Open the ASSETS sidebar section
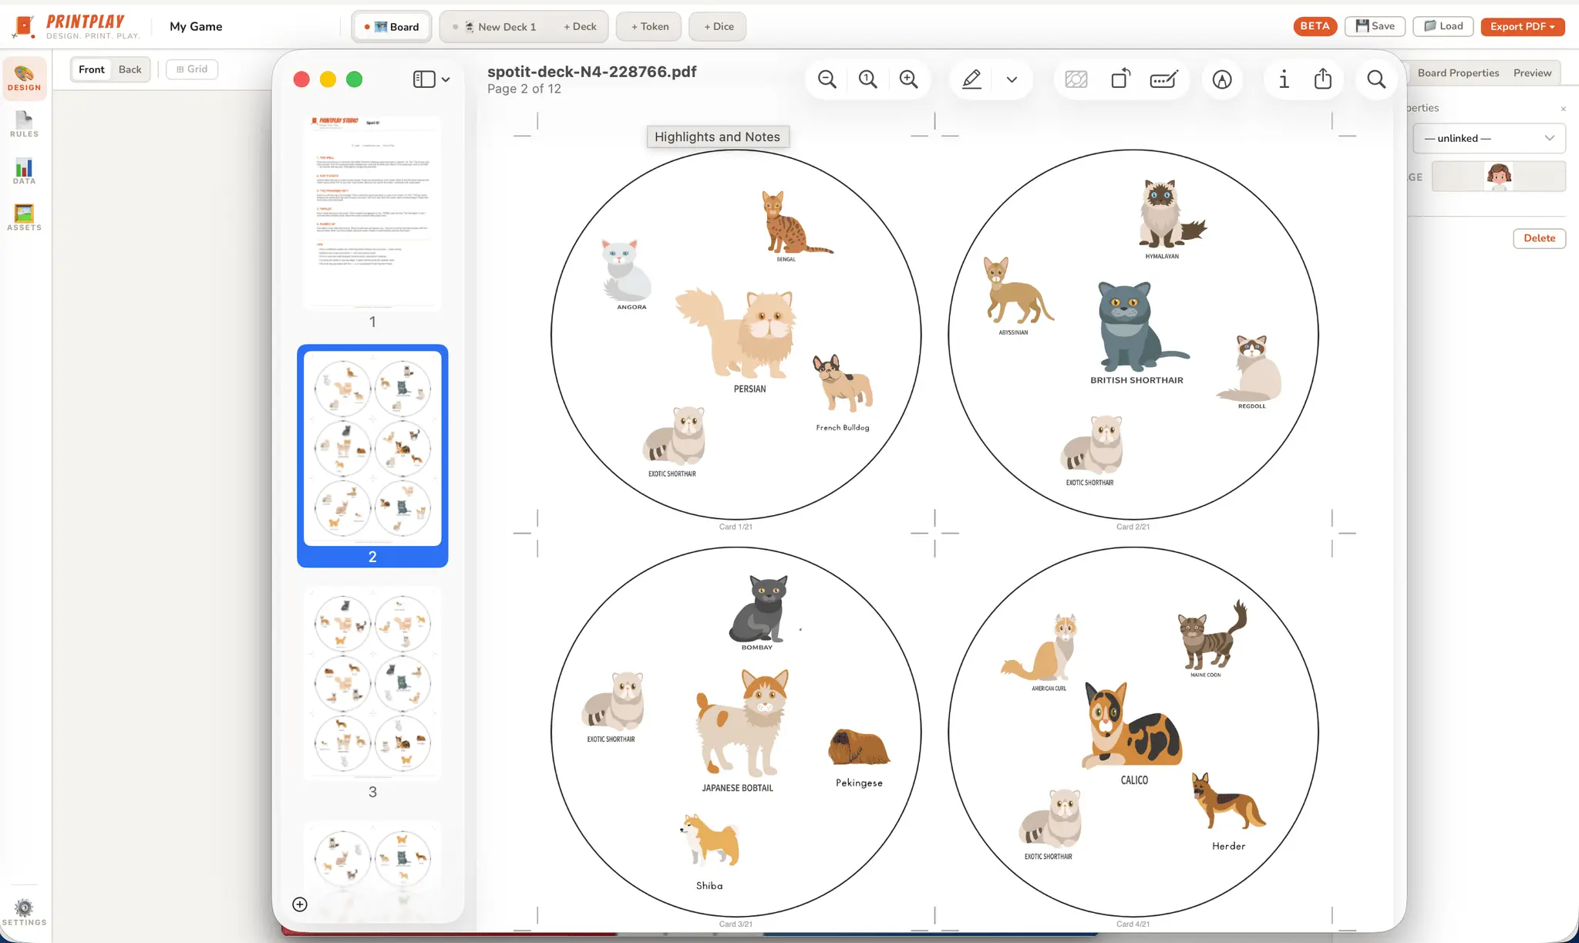This screenshot has height=943, width=1579. pyautogui.click(x=25, y=217)
